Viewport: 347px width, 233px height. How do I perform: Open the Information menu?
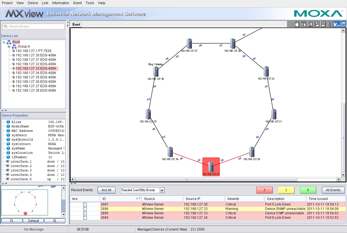[x=61, y=3]
